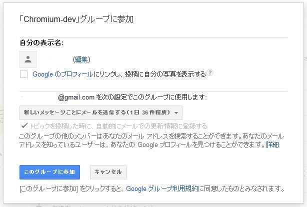Click the 「Chromium-dev」グループに参加 dialog title

click(76, 19)
